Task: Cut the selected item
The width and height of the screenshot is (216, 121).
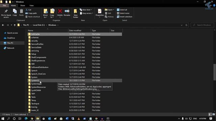Action: point(28,10)
